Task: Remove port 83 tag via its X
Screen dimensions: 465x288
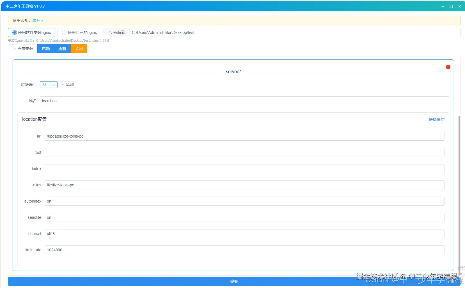Action: click(54, 85)
